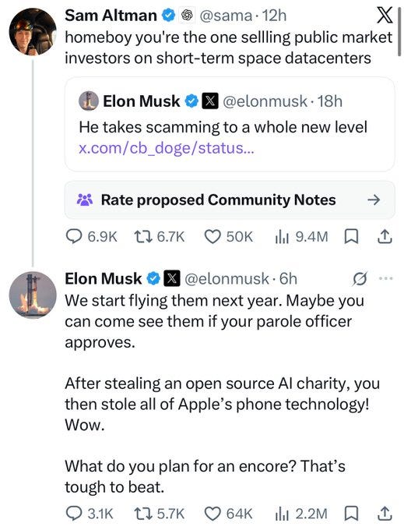The height and width of the screenshot is (530, 404).
Task: Share Elon Musk's reply post
Action: pos(385,514)
